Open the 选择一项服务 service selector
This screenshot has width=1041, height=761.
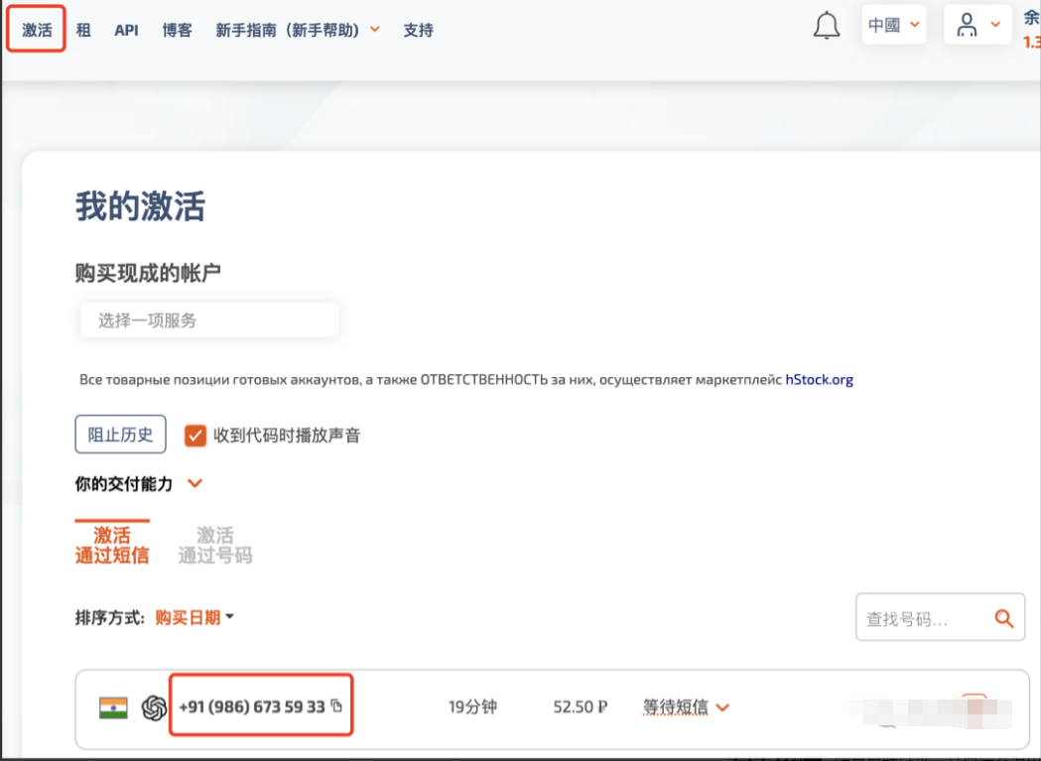[208, 320]
